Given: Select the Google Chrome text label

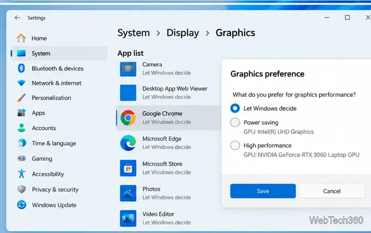Looking at the screenshot, I should 162,114.
